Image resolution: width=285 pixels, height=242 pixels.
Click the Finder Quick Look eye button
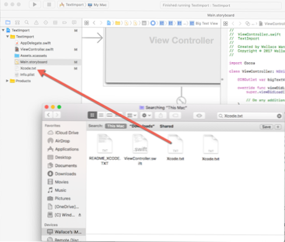point(199,115)
